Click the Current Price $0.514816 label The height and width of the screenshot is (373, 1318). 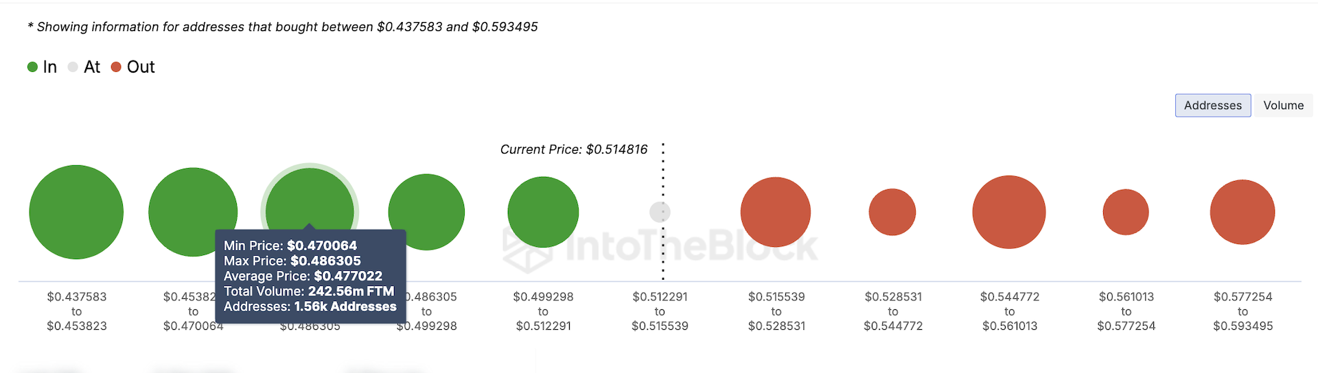coord(574,149)
